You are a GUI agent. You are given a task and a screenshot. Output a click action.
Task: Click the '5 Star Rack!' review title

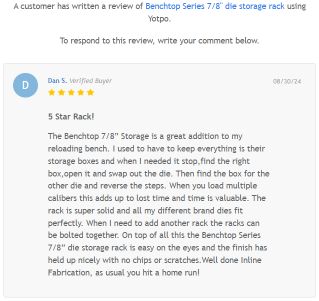click(x=71, y=116)
